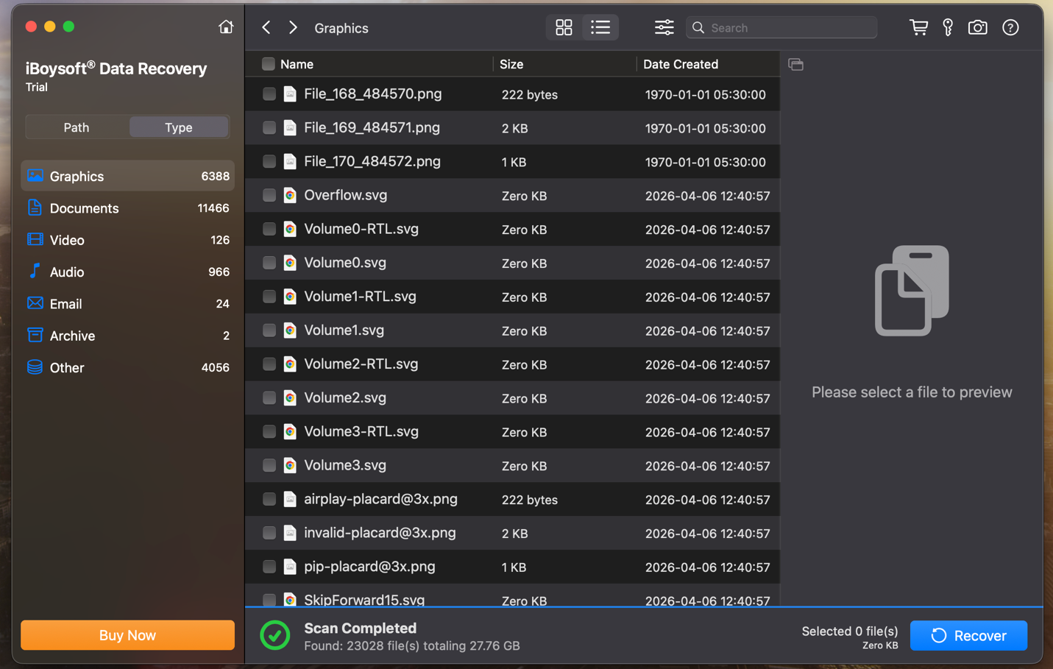1053x669 pixels.
Task: Click the Graphics category icon in sidebar
Action: coord(35,175)
